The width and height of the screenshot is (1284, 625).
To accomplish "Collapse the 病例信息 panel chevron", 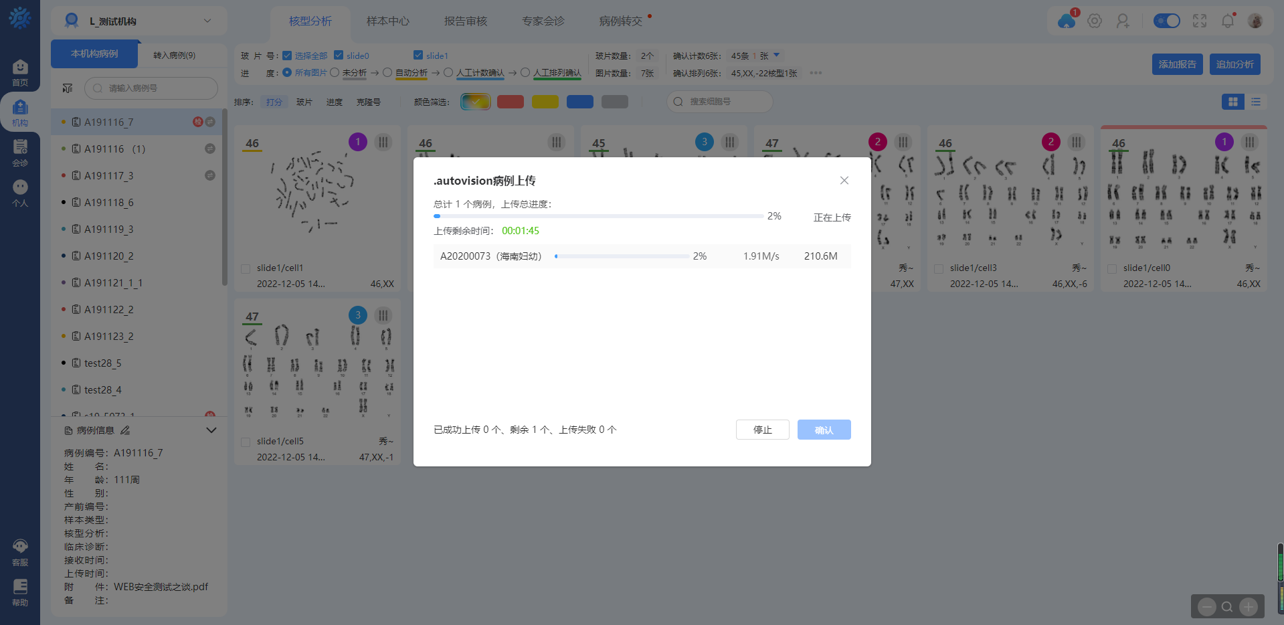I will pos(211,430).
